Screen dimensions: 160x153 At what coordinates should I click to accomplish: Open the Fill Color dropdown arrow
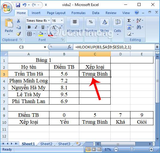tap(45, 34)
